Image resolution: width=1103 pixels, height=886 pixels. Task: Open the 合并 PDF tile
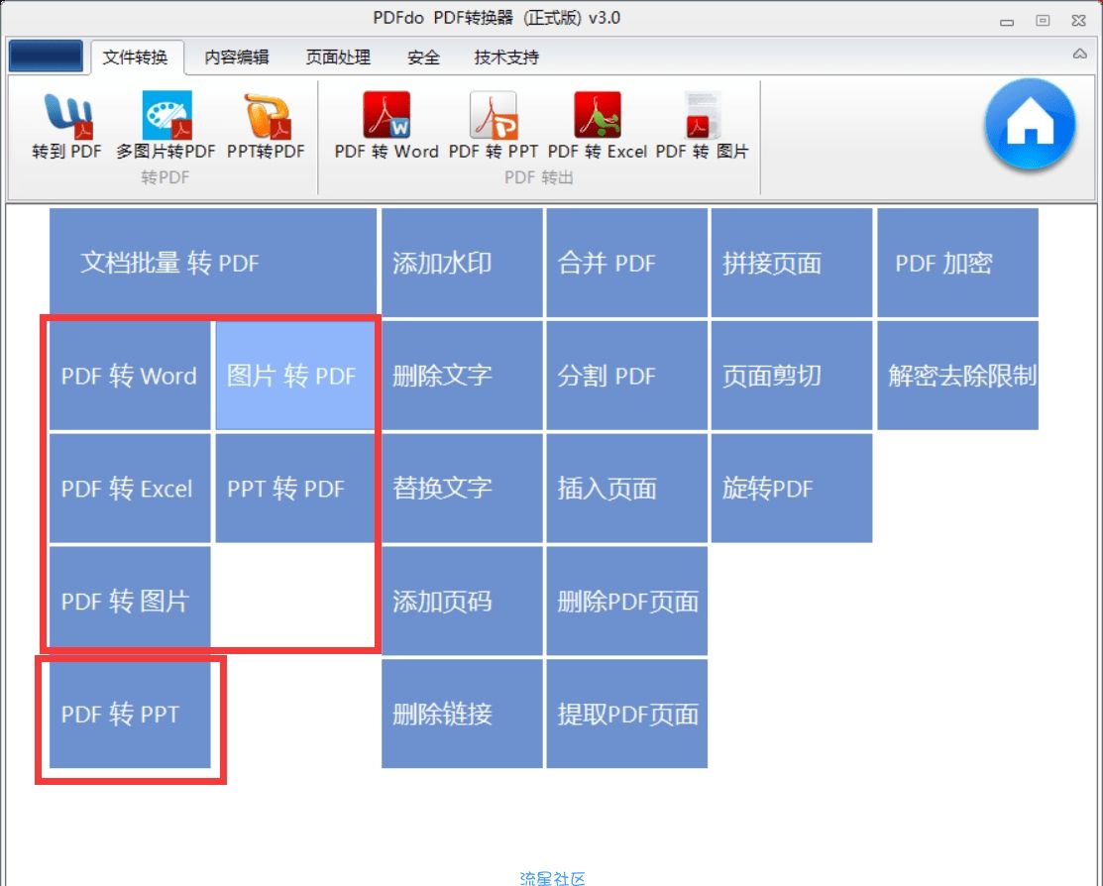626,263
